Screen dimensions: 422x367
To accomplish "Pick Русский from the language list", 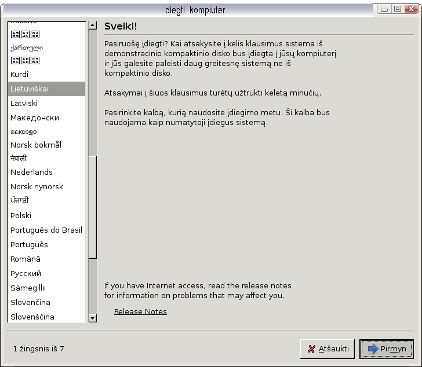I will pyautogui.click(x=26, y=273).
